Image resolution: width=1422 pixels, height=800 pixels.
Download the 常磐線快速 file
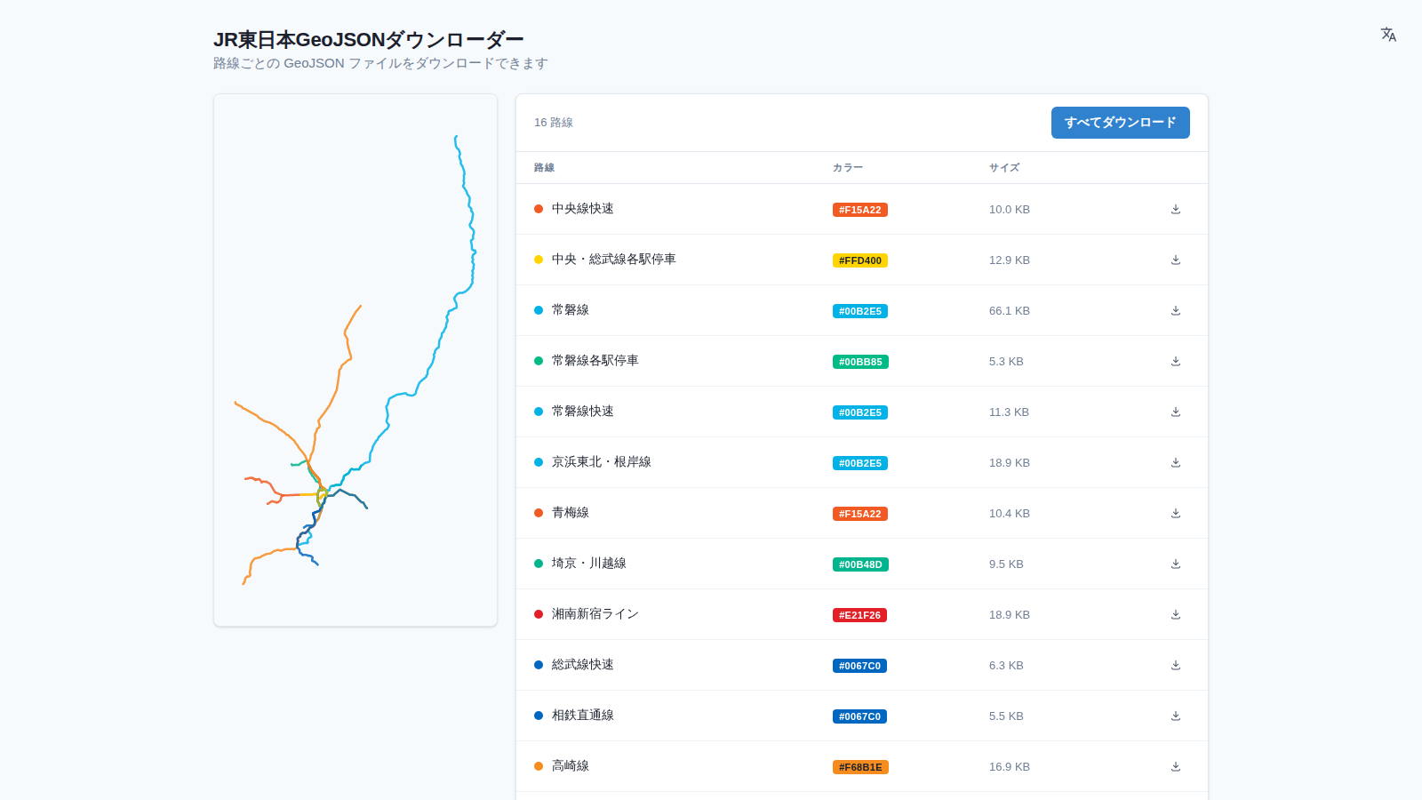1176,412
